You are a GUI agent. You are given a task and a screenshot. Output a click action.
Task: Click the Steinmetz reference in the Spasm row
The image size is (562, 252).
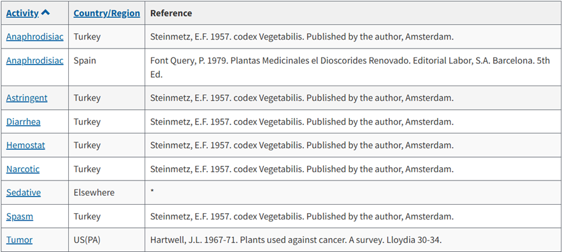tap(302, 217)
